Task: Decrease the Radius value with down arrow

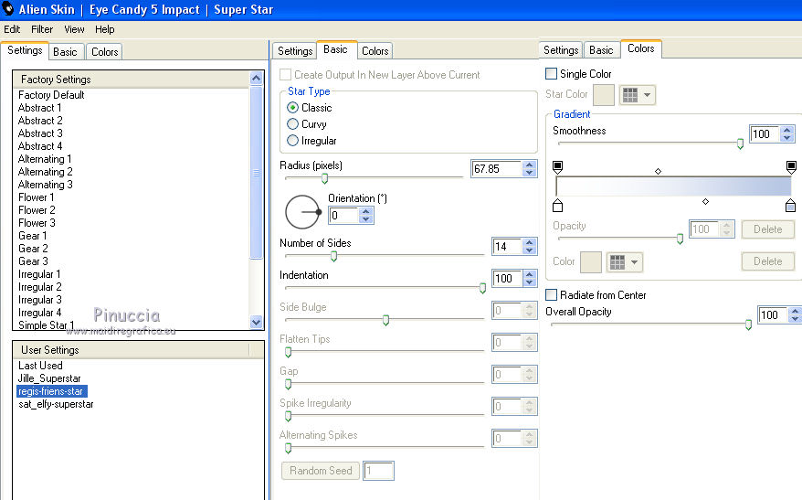Action: (530, 173)
